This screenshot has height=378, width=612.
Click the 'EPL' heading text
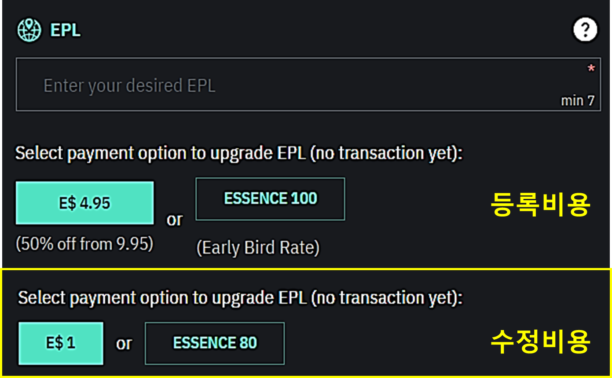tap(66, 31)
